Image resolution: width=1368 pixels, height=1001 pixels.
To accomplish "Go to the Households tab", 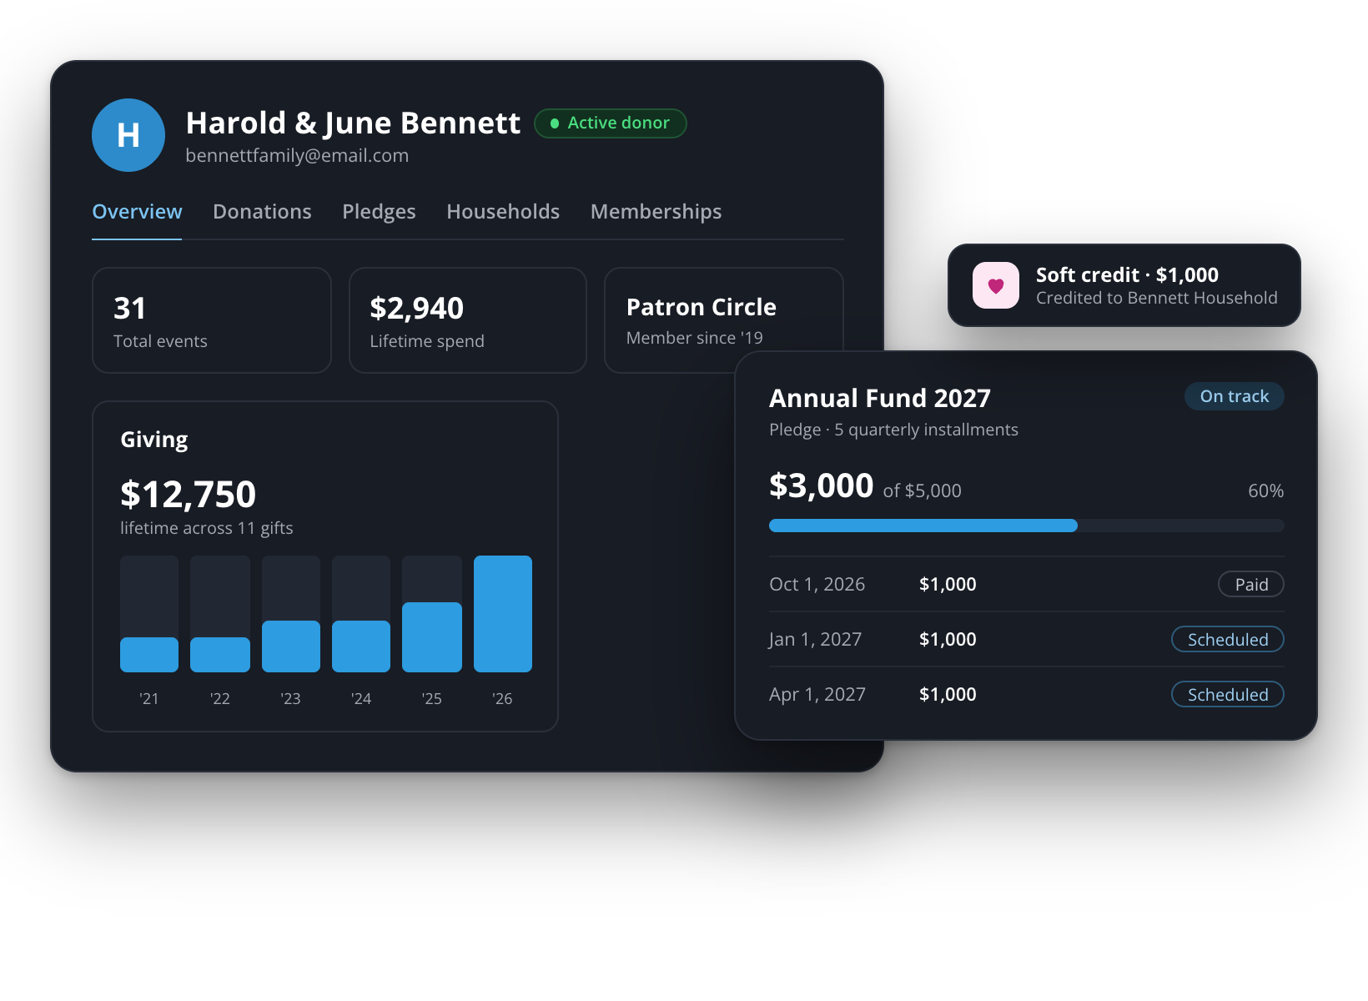I will [x=503, y=212].
